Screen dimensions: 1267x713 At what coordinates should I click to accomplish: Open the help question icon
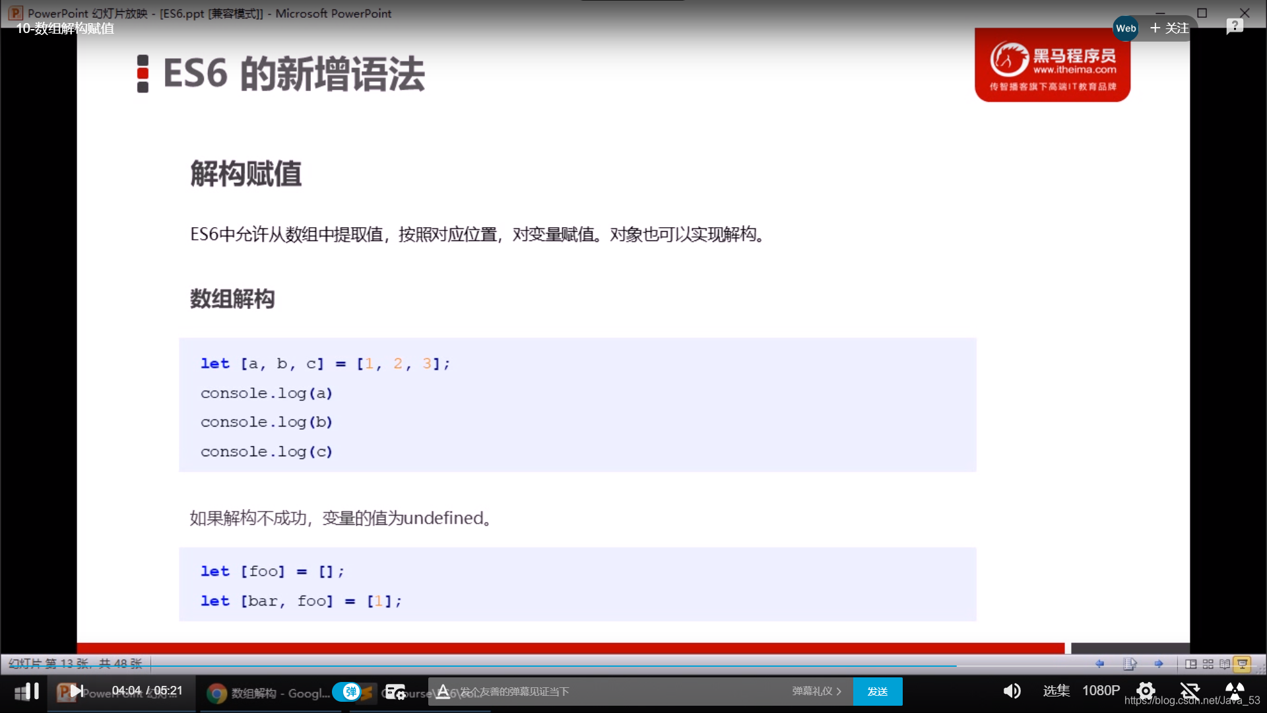1235,26
